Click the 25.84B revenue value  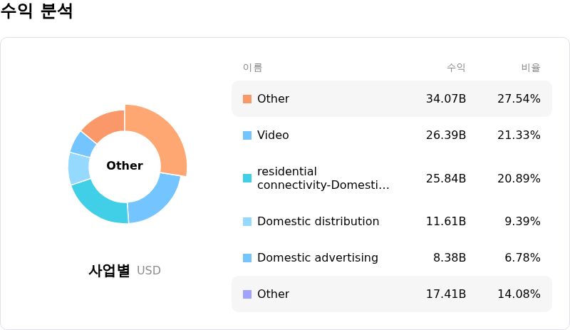(446, 178)
